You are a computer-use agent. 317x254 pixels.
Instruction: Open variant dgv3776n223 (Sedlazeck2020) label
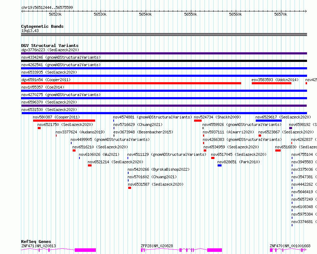coord(50,50)
